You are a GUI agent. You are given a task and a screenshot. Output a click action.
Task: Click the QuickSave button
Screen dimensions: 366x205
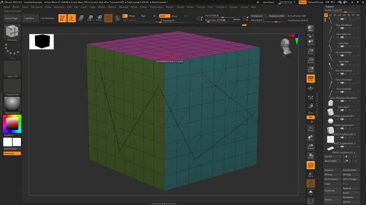tap(268, 2)
